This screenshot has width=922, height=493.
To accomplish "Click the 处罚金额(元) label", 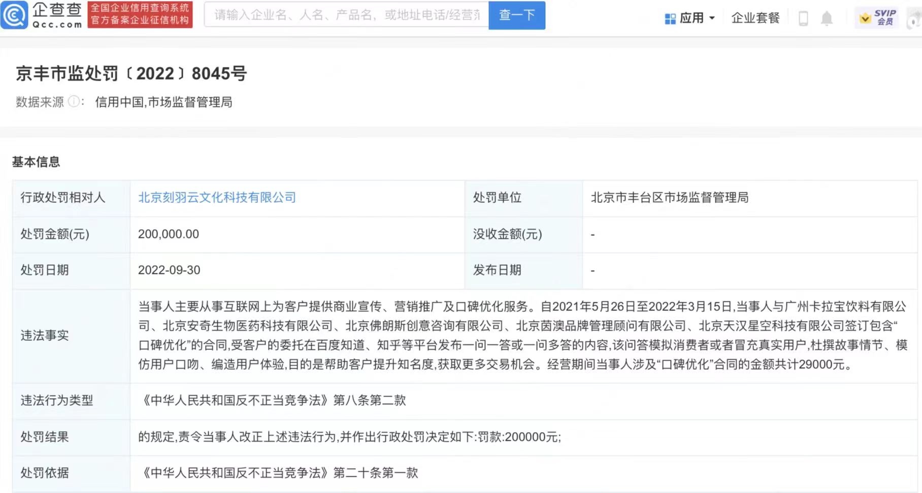I will (55, 234).
